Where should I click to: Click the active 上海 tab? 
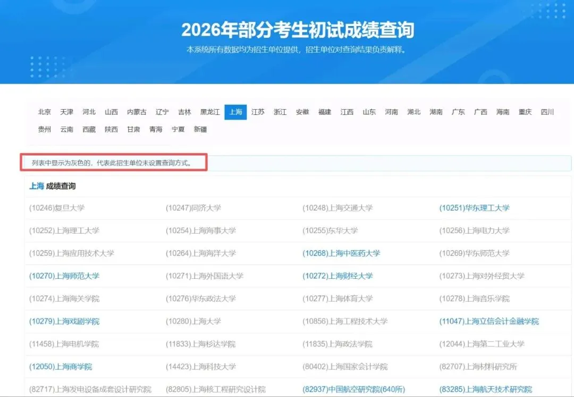tap(235, 112)
